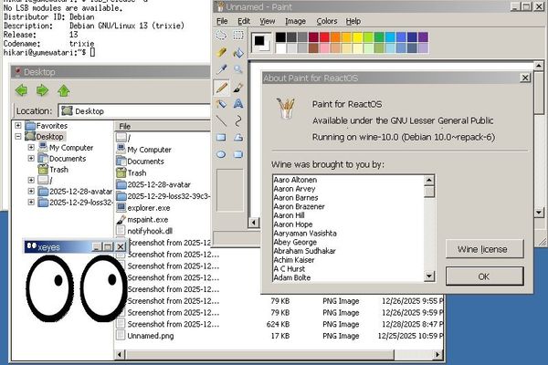The height and width of the screenshot is (365, 548).
Task: Open the Edit menu in Paint
Action: coord(244,21)
